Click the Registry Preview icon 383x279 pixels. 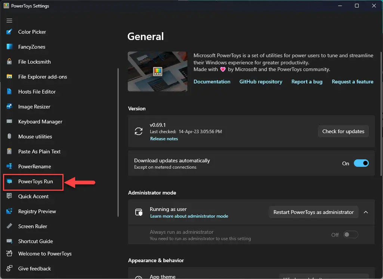tap(9, 211)
